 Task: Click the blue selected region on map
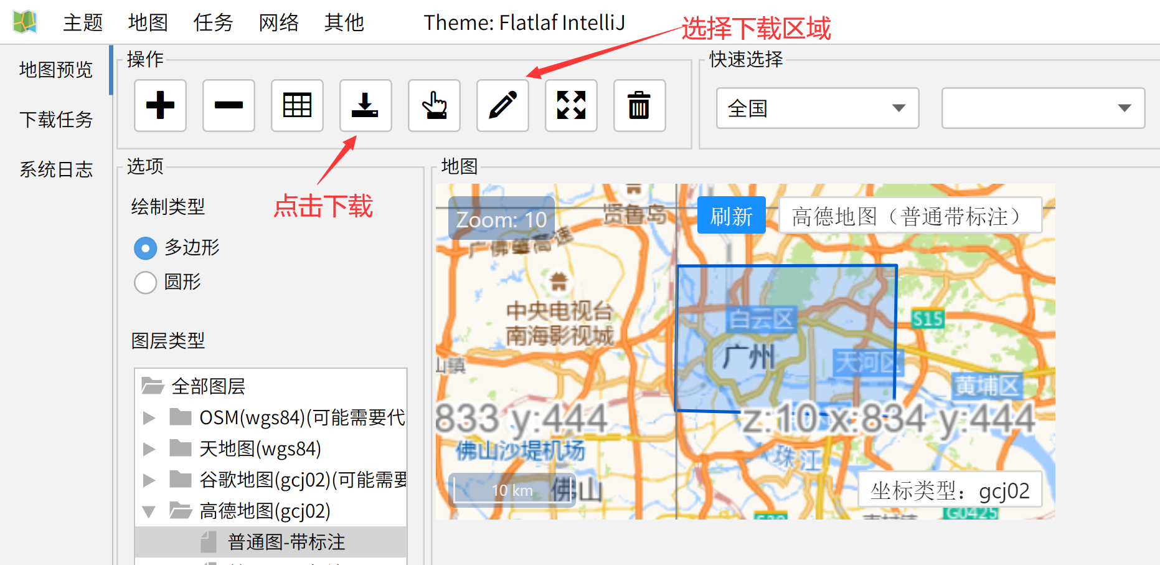click(x=786, y=338)
